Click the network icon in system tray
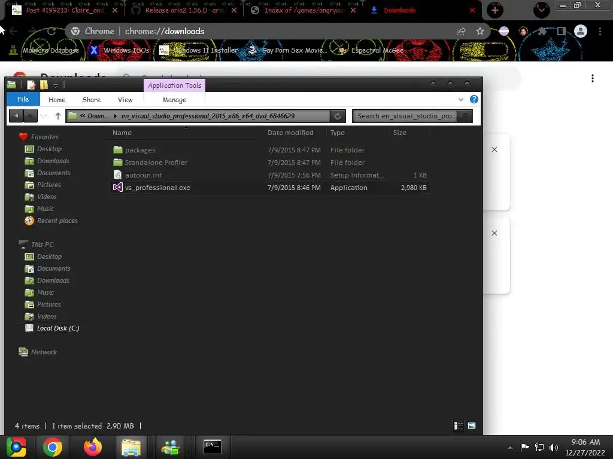Image resolution: width=613 pixels, height=459 pixels. (539, 448)
